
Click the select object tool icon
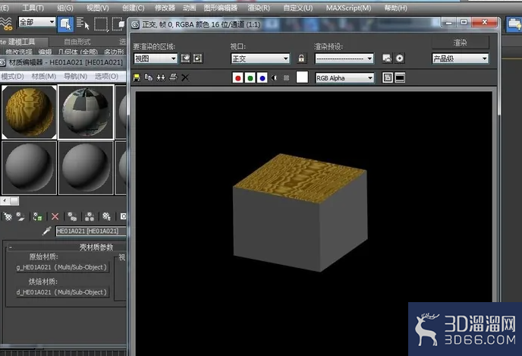[65, 24]
